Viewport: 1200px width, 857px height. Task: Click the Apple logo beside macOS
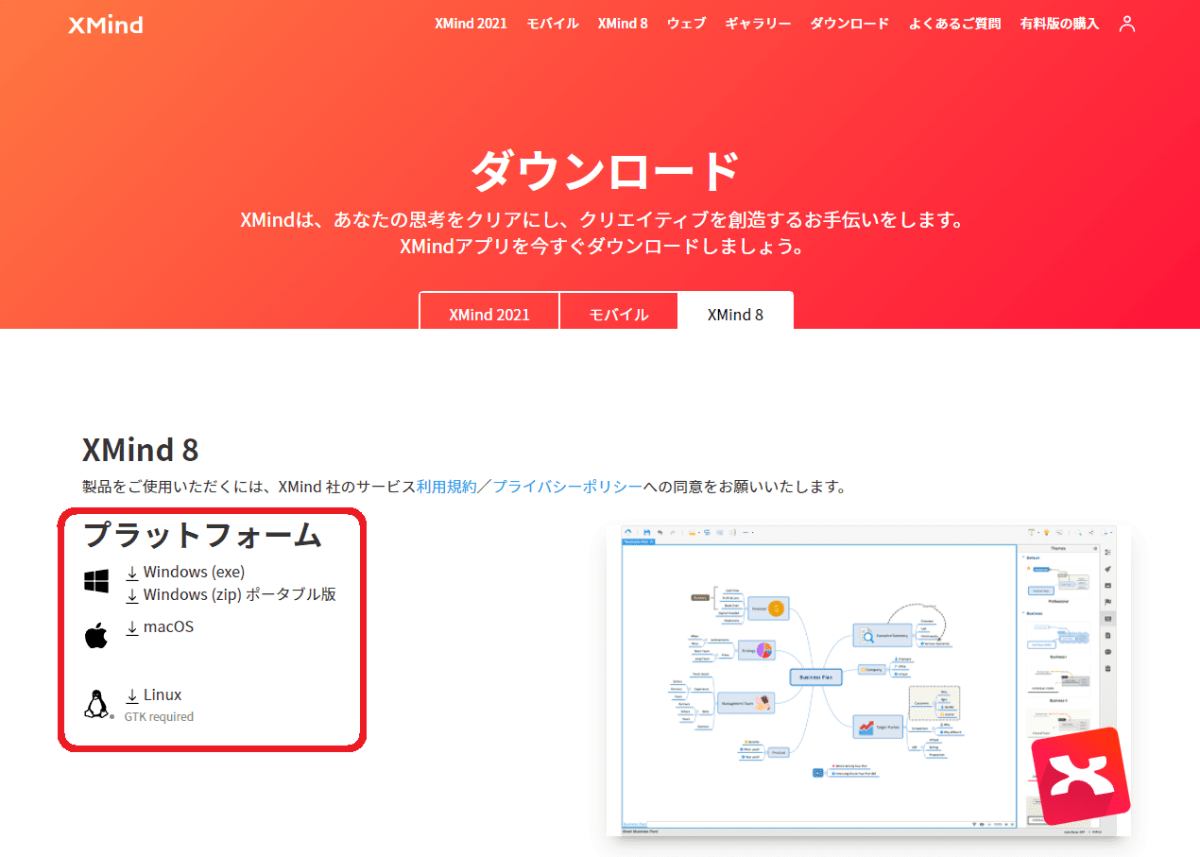pyautogui.click(x=95, y=634)
